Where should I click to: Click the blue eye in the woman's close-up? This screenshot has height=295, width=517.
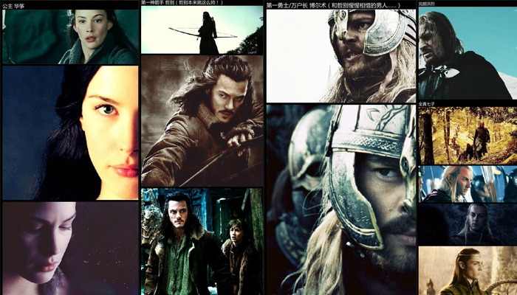click(108, 109)
